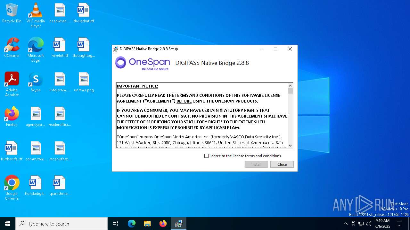Select herelot.rtf document icon

point(60,48)
